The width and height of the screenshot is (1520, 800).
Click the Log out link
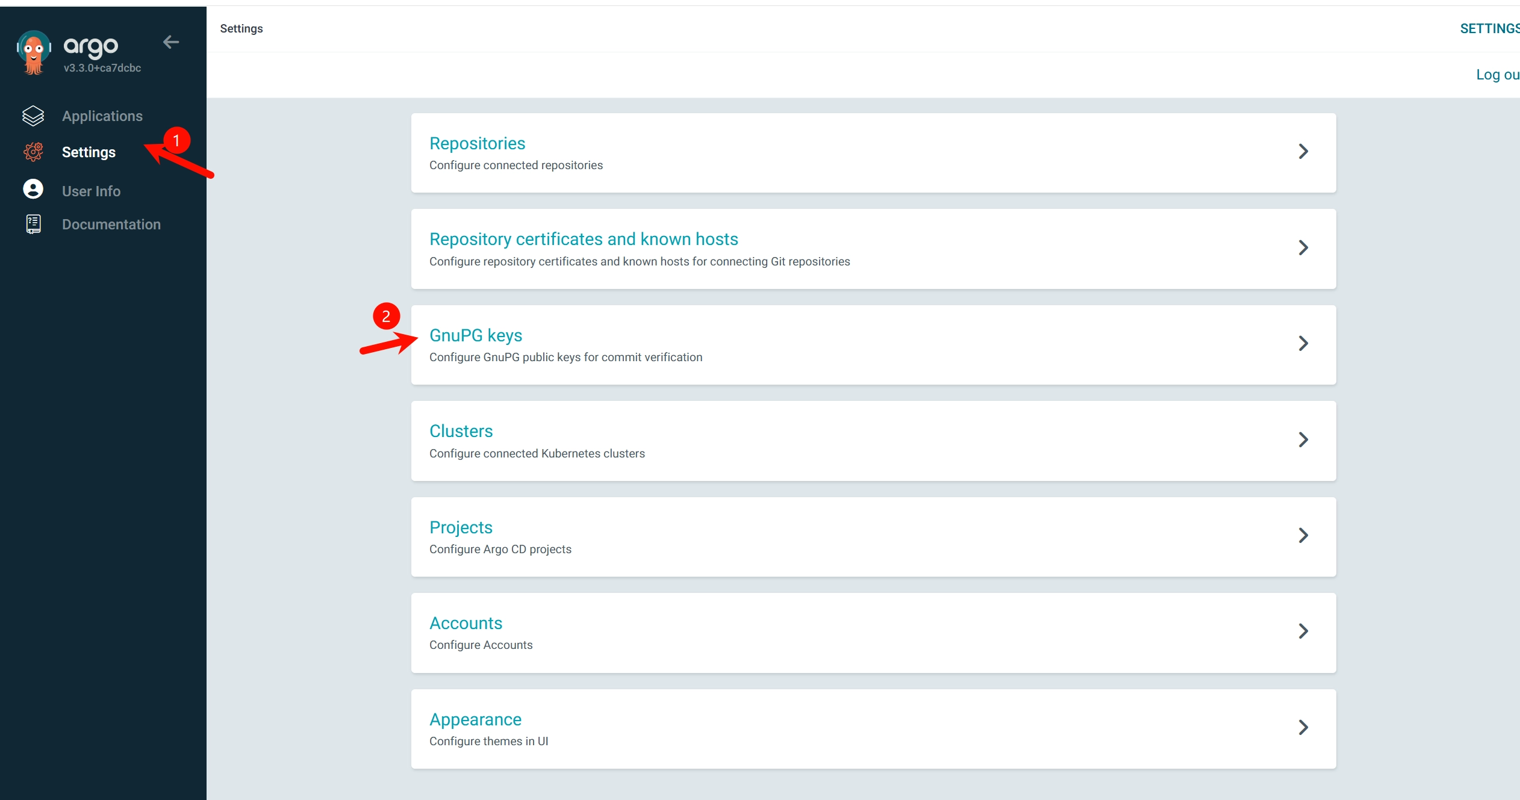[1498, 75]
